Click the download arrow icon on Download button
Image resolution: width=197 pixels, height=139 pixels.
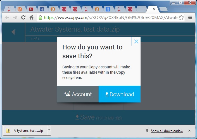107,94
